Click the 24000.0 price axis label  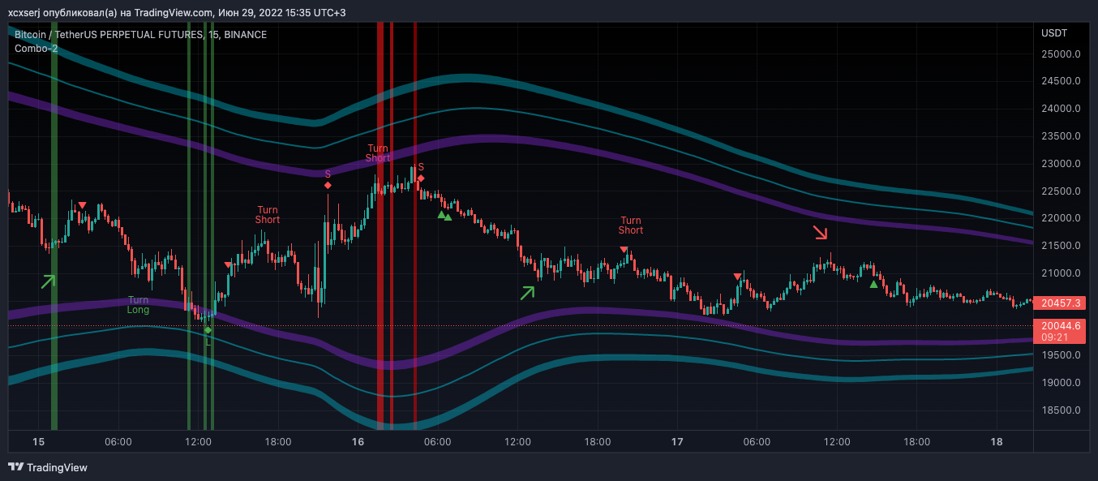click(x=1061, y=109)
